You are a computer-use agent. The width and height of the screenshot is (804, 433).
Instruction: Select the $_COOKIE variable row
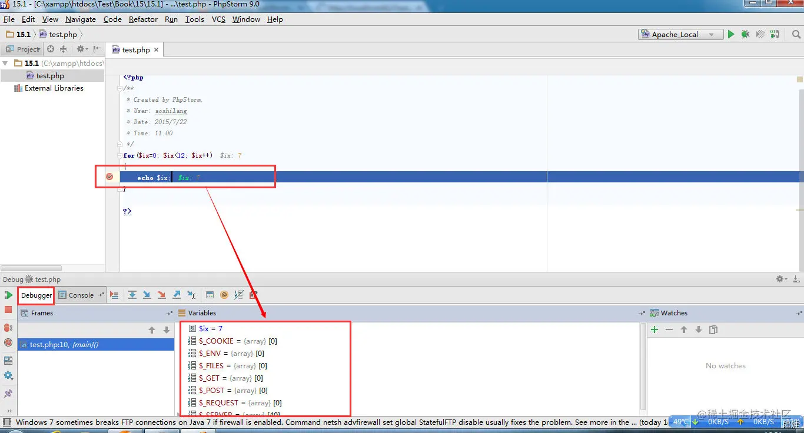click(232, 341)
